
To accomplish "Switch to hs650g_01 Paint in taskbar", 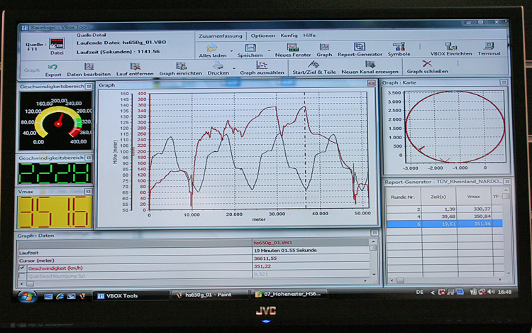I will click(x=210, y=295).
